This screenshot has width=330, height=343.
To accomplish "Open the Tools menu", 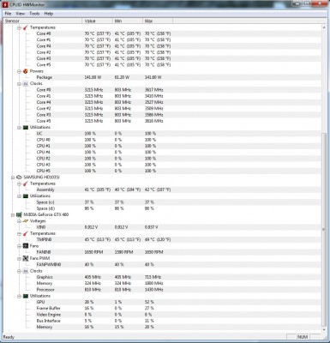I will click(x=34, y=14).
